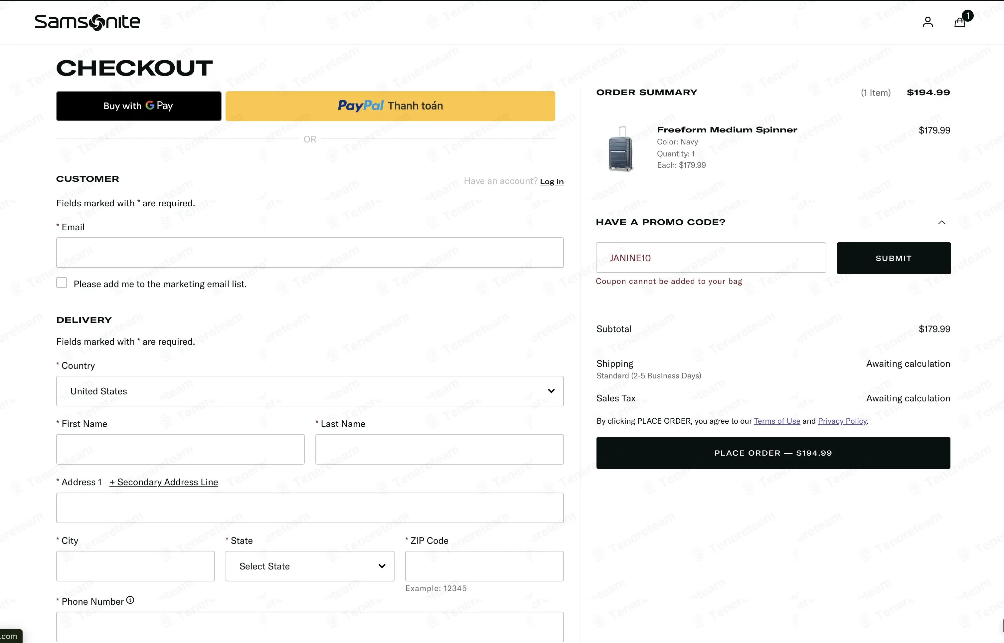Click the 'Example: 12345' hint text
Image resolution: width=1004 pixels, height=643 pixels.
[436, 588]
